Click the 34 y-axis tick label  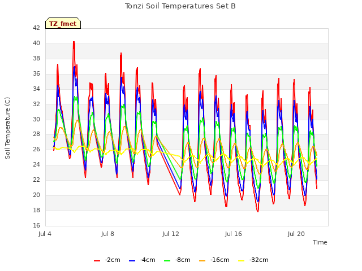36,89
